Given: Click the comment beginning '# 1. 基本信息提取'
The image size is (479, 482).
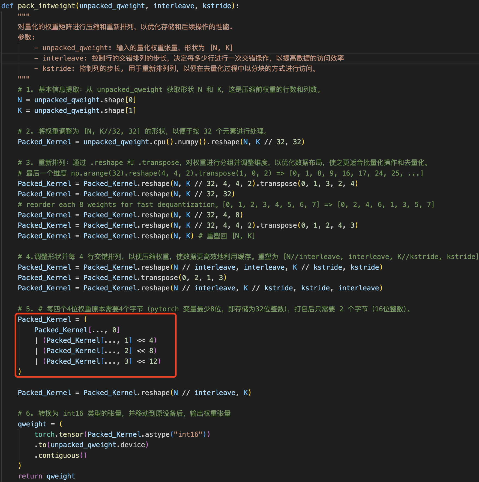Looking at the screenshot, I should click(170, 89).
